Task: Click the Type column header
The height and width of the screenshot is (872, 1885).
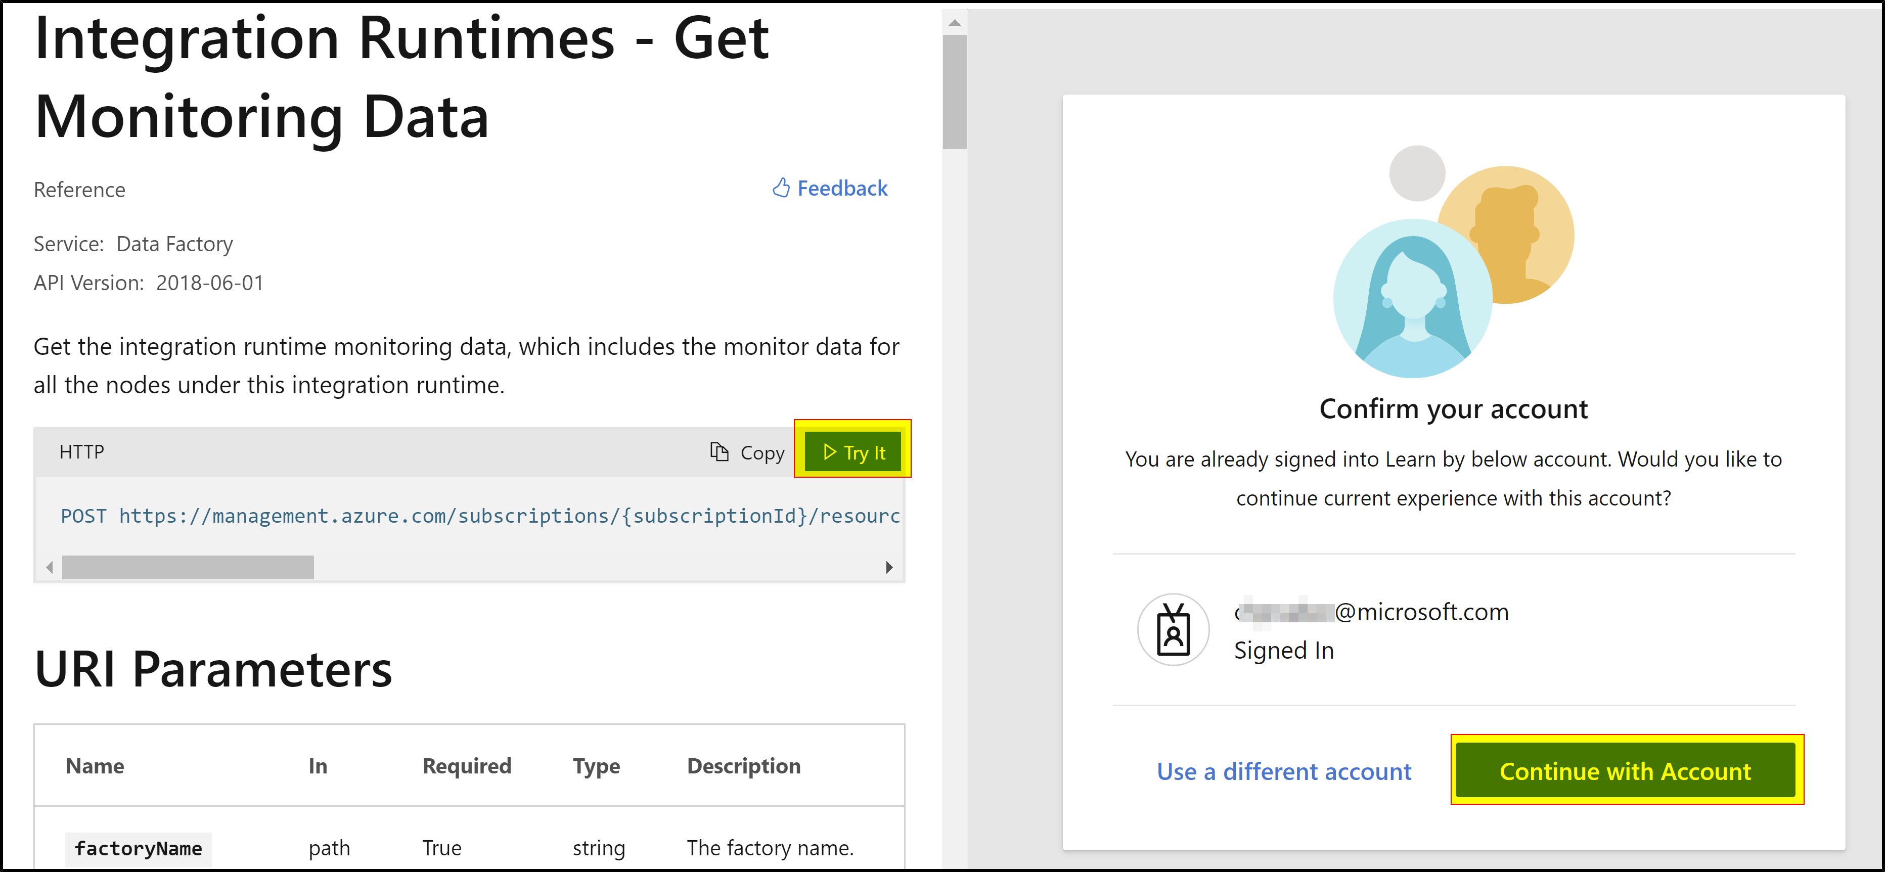Action: tap(596, 766)
